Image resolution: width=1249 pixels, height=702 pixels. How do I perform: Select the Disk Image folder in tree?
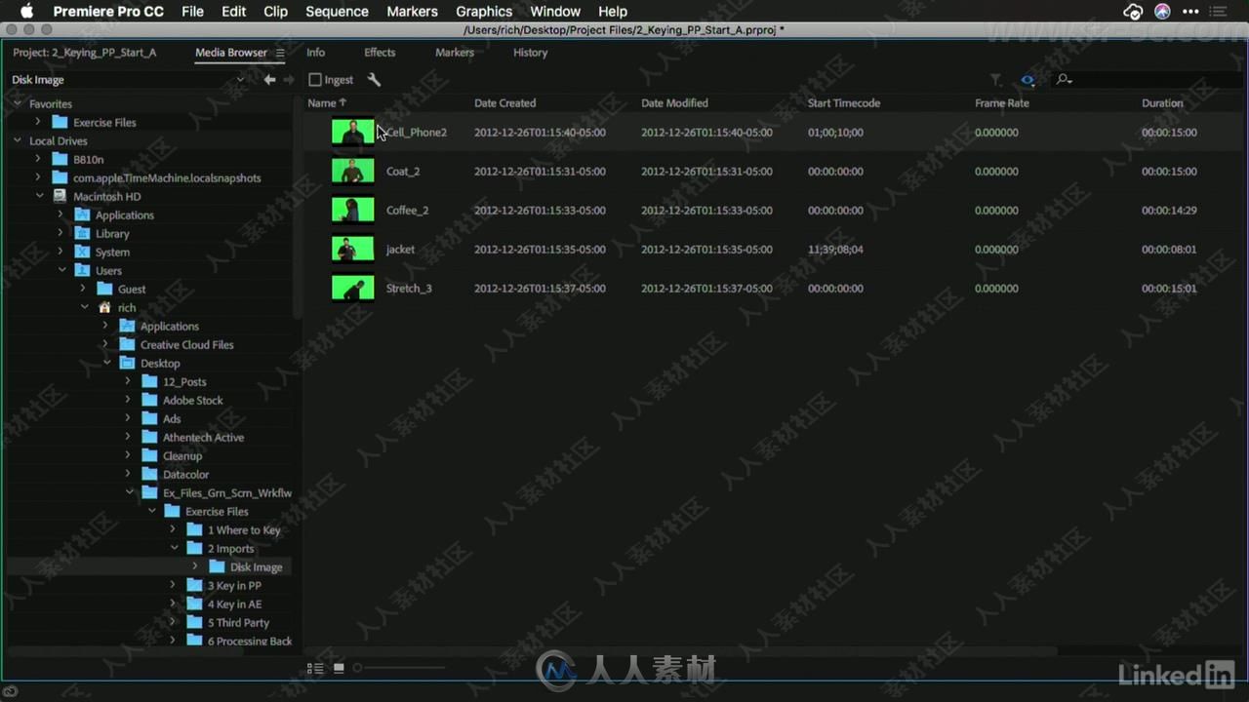coord(256,566)
